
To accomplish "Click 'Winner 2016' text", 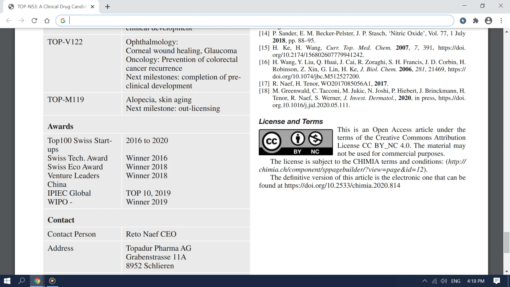I will pyautogui.click(x=147, y=158).
